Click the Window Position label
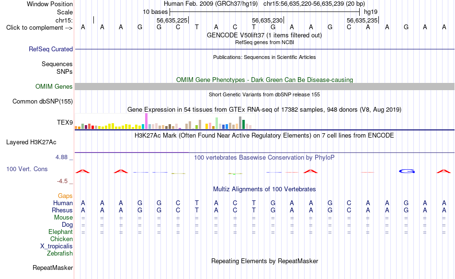Image resolution: width=455 pixels, height=279 pixels. (x=50, y=4)
